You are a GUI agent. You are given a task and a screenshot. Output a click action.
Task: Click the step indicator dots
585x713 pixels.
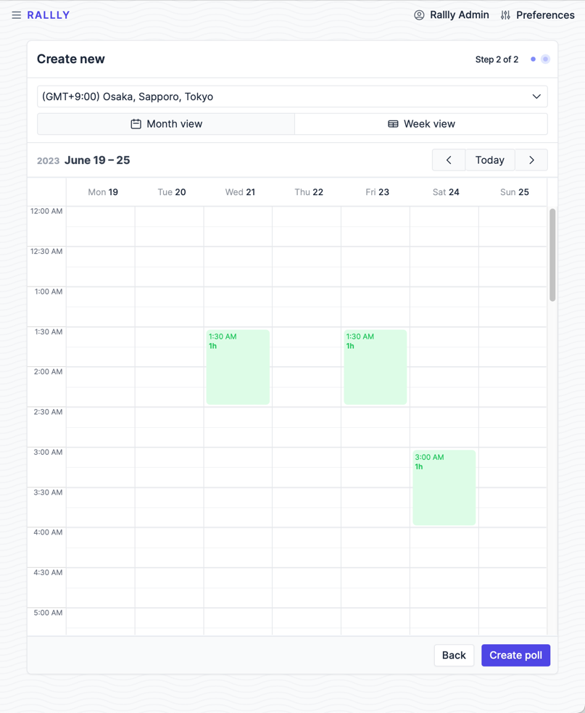click(x=539, y=59)
